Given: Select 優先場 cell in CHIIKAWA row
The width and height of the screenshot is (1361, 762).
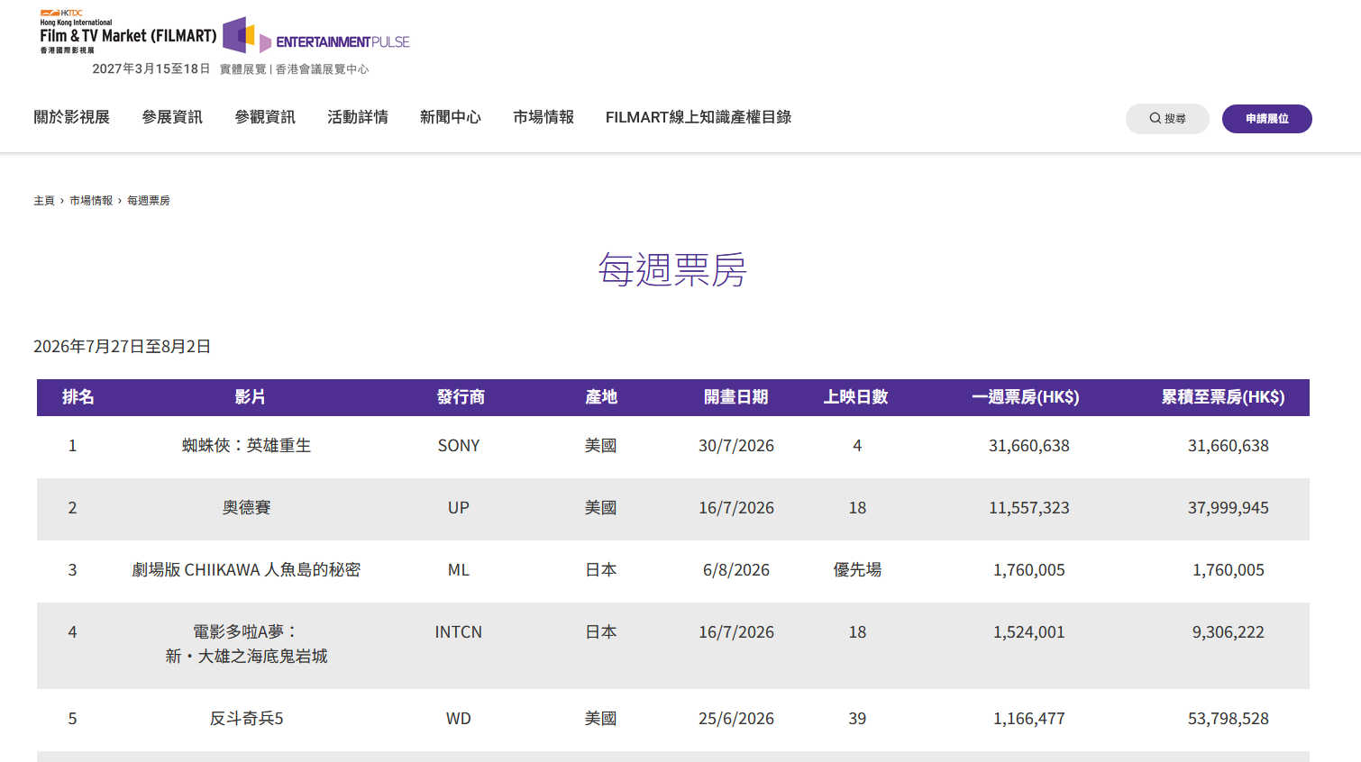Looking at the screenshot, I should (x=857, y=570).
